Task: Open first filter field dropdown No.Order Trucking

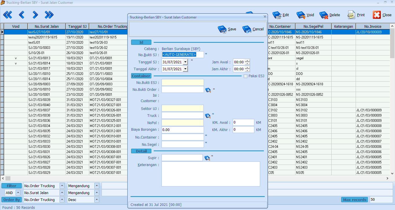Action: pyautogui.click(x=62, y=186)
